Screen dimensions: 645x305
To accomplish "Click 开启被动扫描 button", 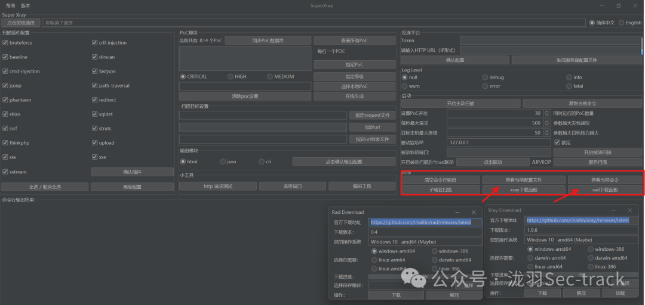I will tap(597, 152).
